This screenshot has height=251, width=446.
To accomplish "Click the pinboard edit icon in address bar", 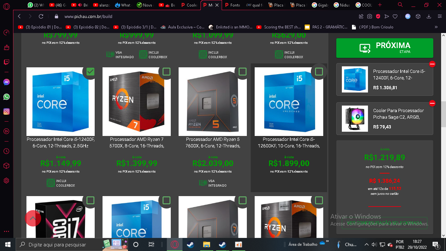I will tap(361, 16).
